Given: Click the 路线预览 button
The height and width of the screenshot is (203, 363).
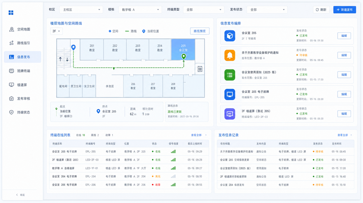Looking at the screenshot, I should click(200, 31).
